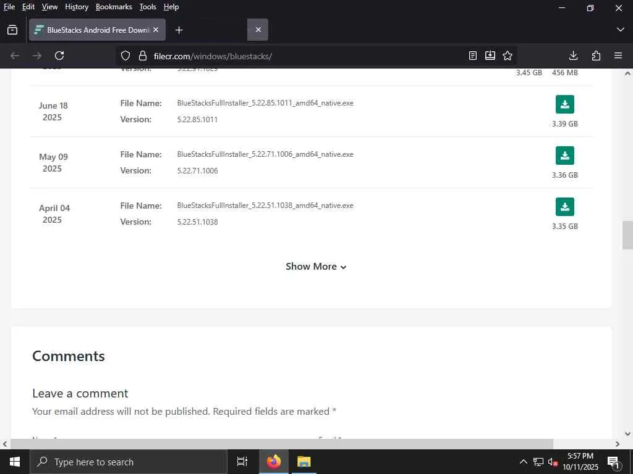Screen dimensions: 633x474
Task: List all tabs dropdown arrow
Action: point(621,30)
